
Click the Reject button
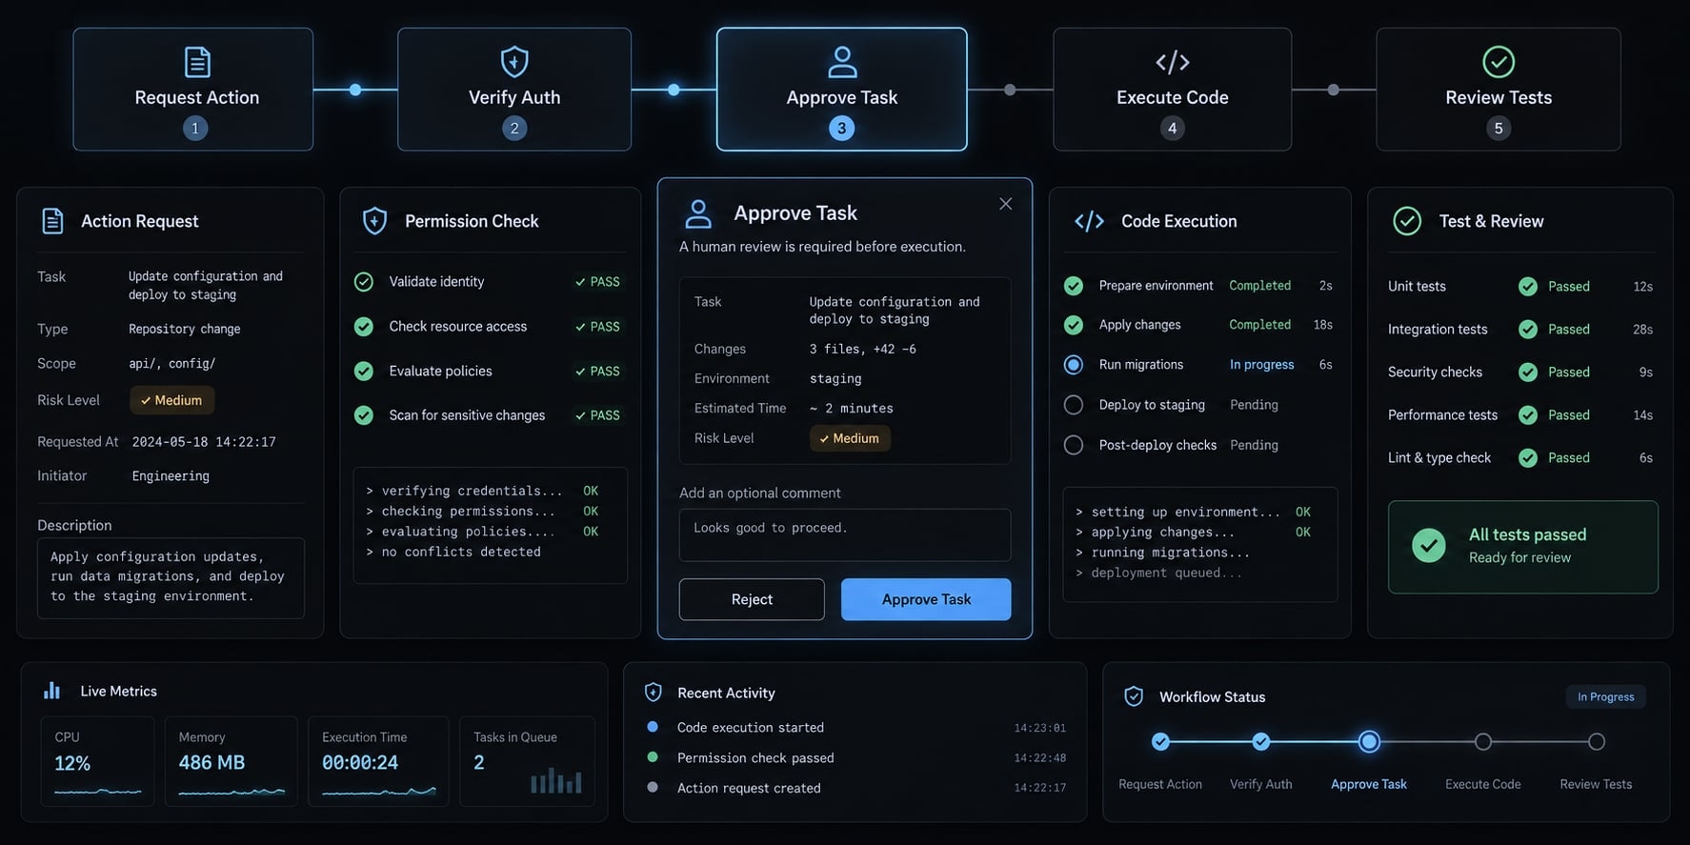[752, 599]
